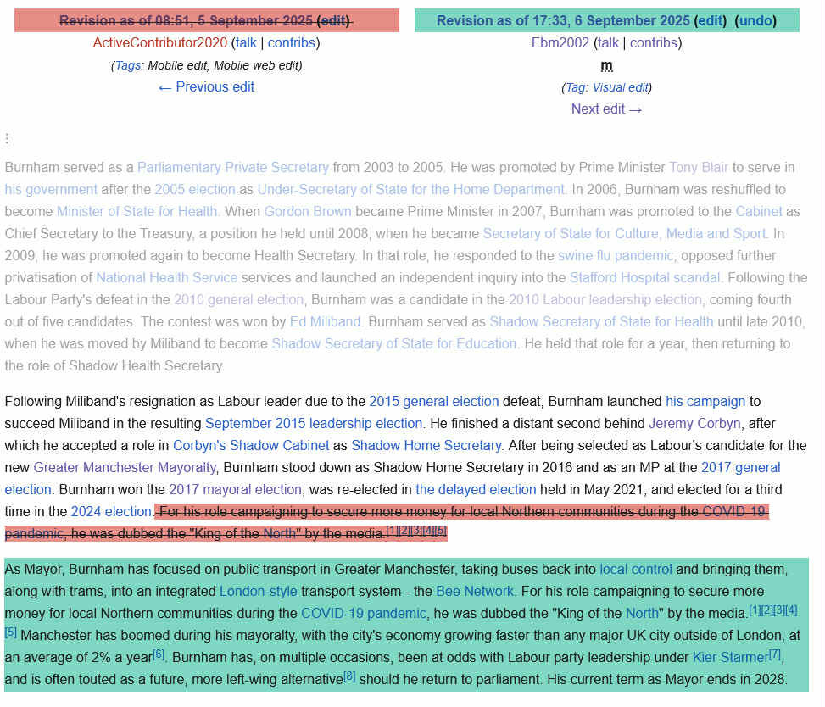825x707 pixels.
Task: Open 2005 election link
Action: 195,189
